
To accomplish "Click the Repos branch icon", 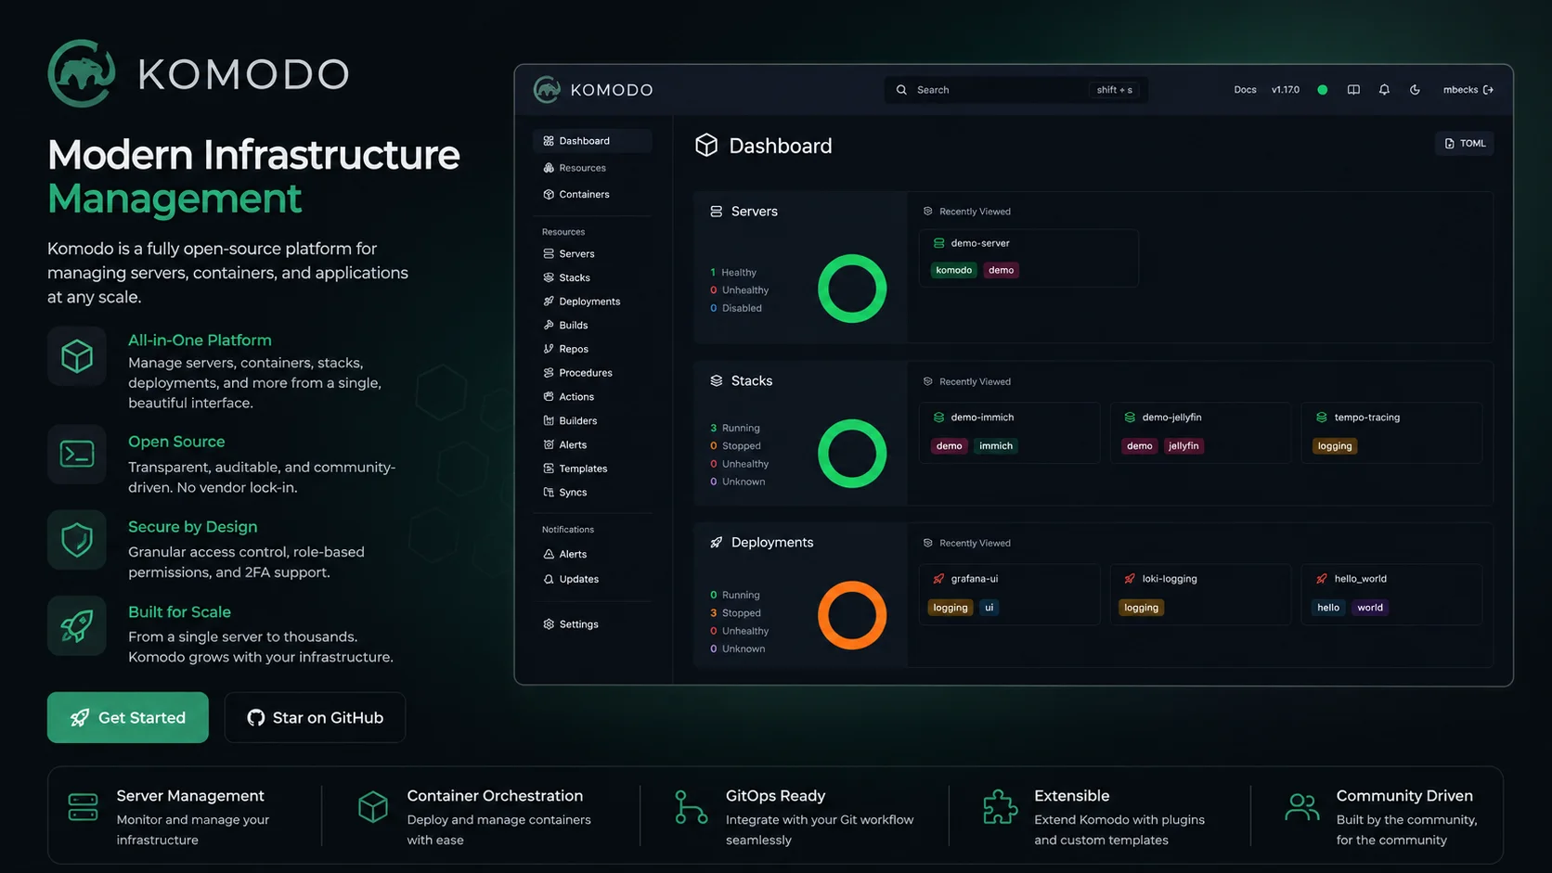I will pyautogui.click(x=549, y=349).
